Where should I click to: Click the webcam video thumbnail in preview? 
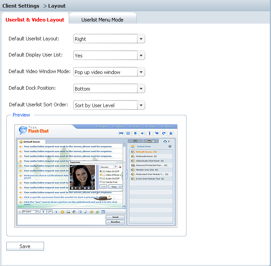pos(82,176)
